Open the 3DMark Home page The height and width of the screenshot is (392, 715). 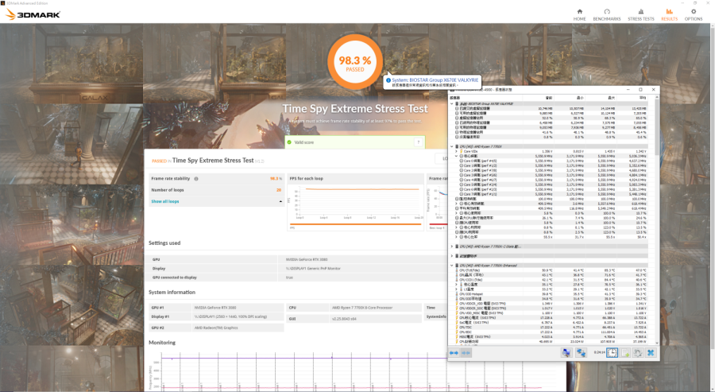coord(580,14)
